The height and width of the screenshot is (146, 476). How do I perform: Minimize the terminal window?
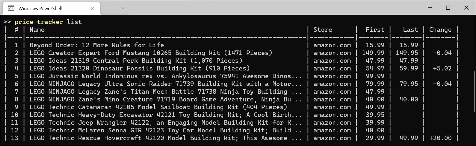click(x=430, y=8)
